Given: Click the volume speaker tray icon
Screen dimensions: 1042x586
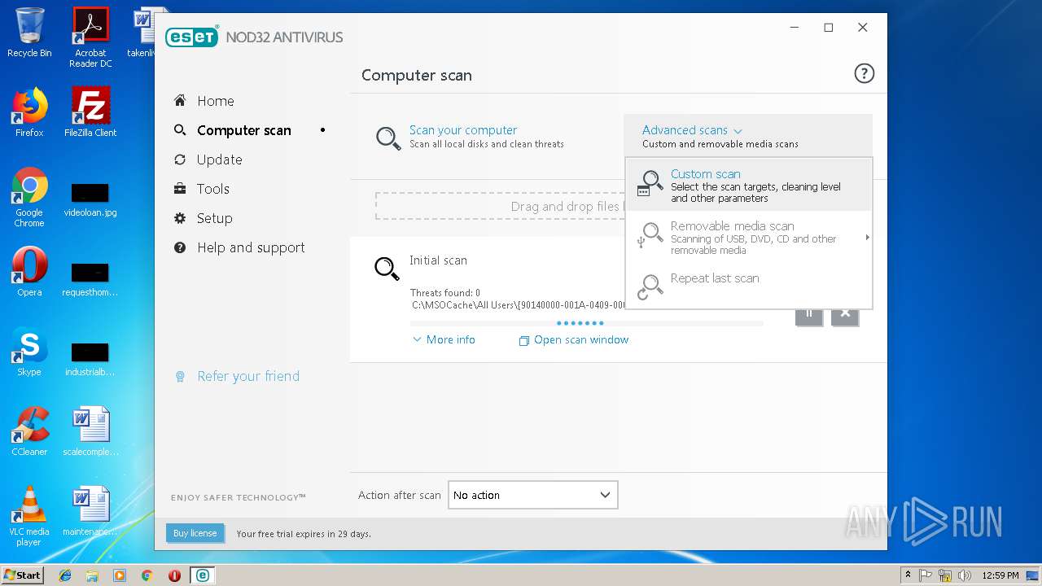Looking at the screenshot, I should pos(965,575).
